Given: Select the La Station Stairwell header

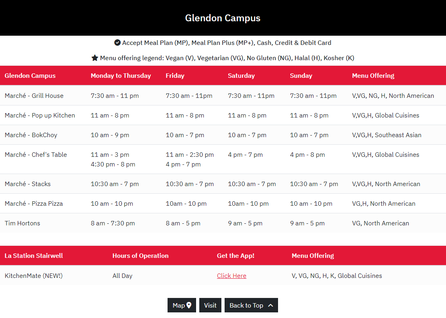Looking at the screenshot, I should [x=34, y=255].
